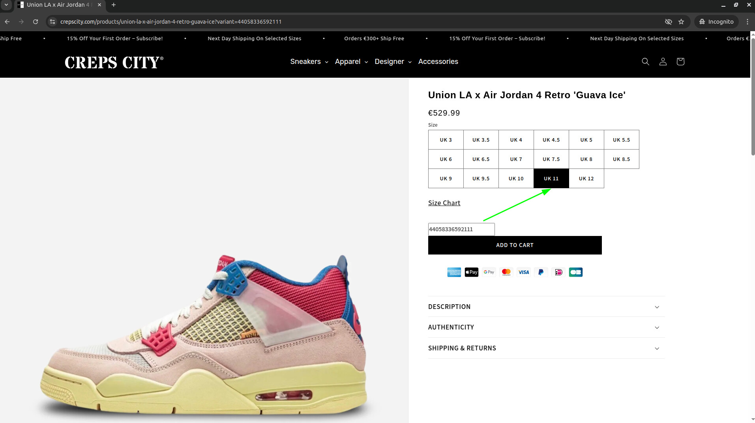Select size UK 8

pos(586,159)
